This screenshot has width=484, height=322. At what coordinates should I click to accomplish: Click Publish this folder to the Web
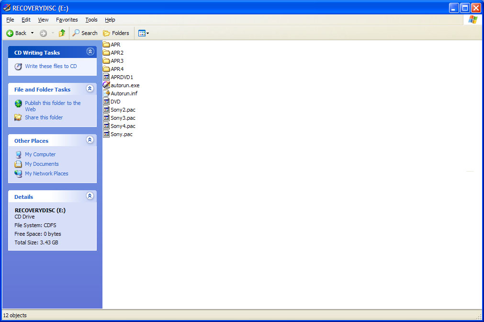pyautogui.click(x=53, y=106)
